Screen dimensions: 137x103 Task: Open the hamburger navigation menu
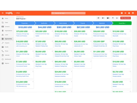[3, 13]
